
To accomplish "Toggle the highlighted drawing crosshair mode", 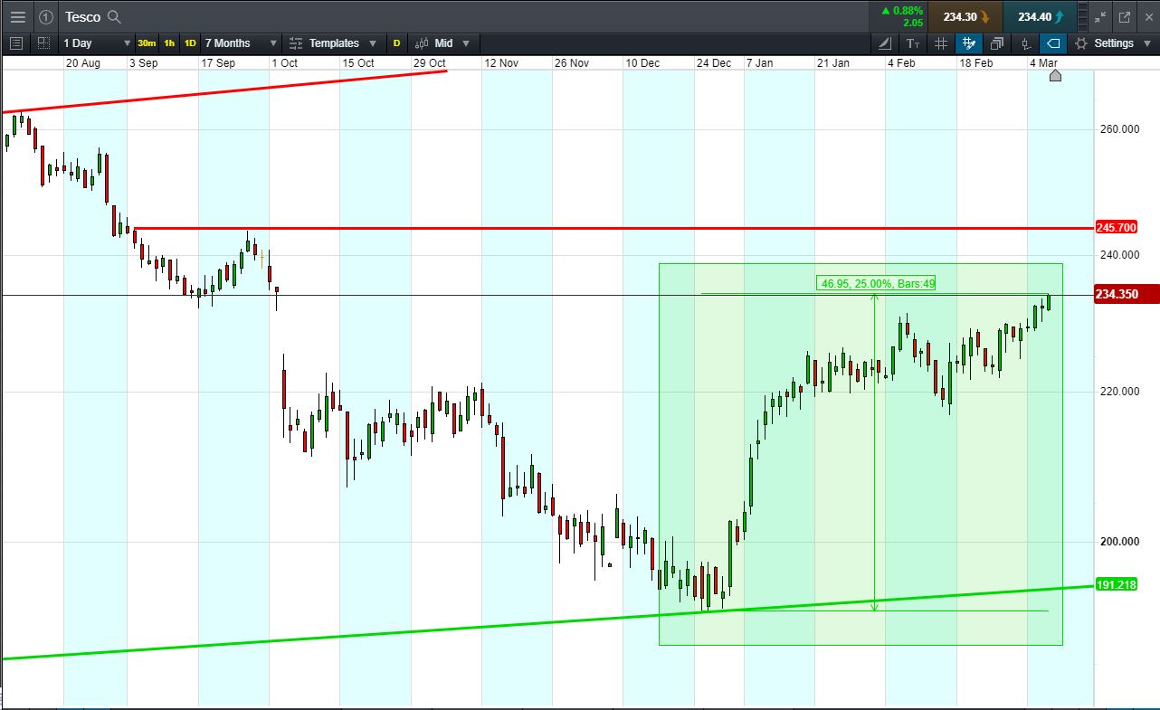I will (x=969, y=43).
